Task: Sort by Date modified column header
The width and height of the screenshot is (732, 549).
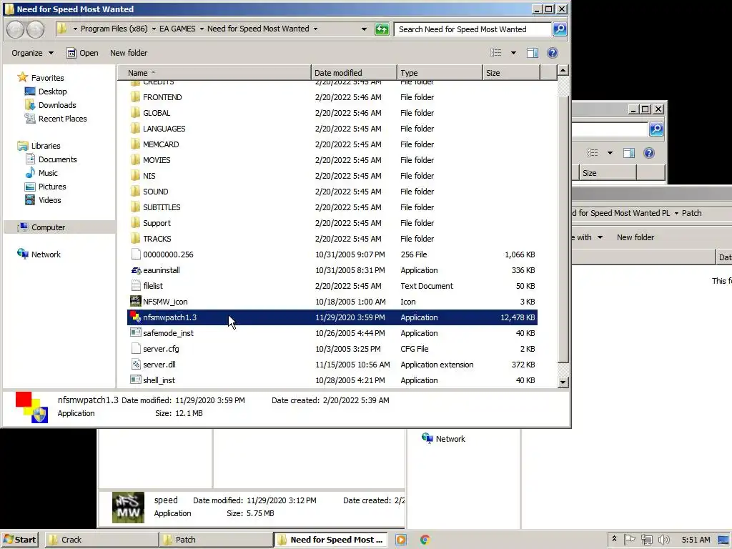Action: coord(354,73)
